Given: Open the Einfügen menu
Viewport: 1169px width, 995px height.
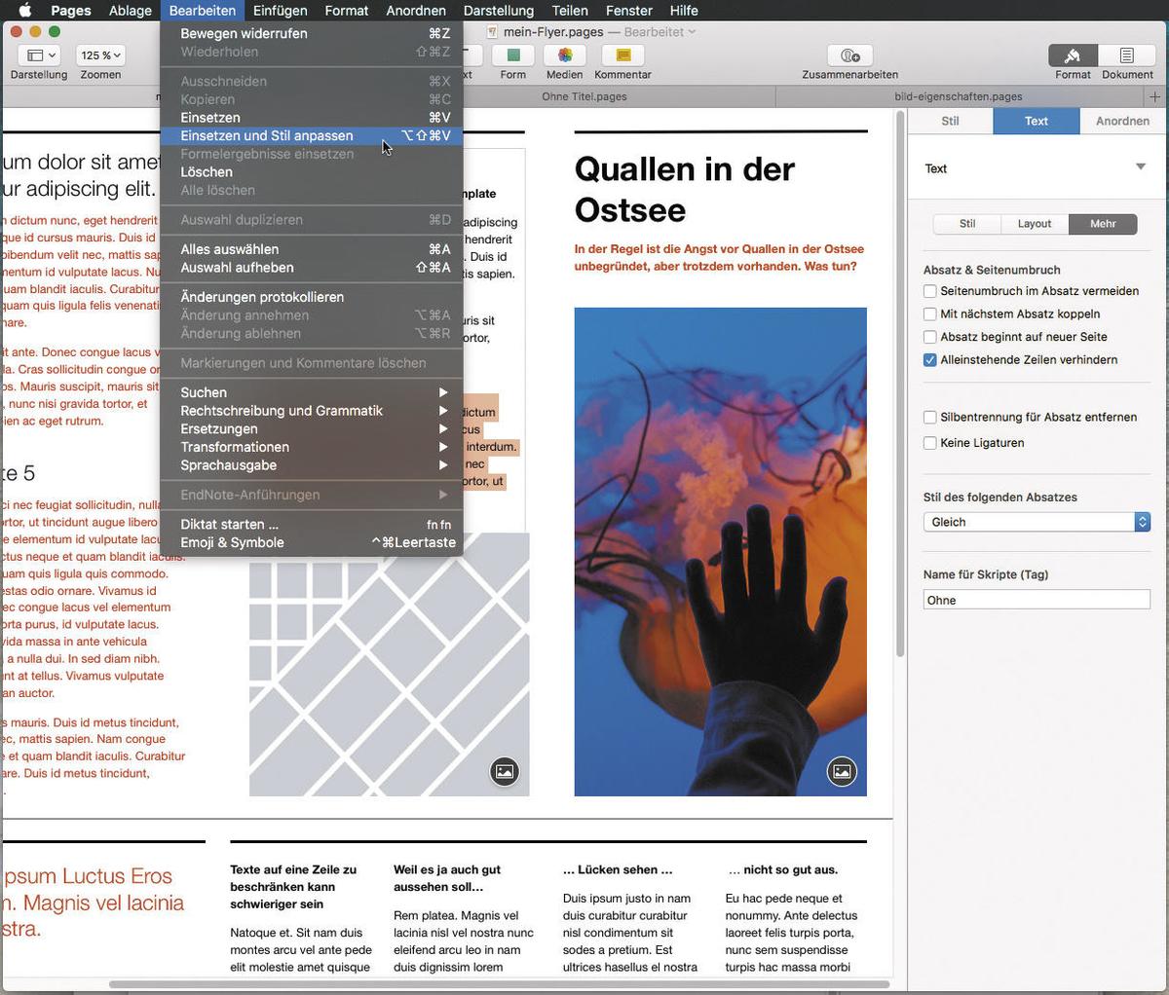Looking at the screenshot, I should 280,10.
